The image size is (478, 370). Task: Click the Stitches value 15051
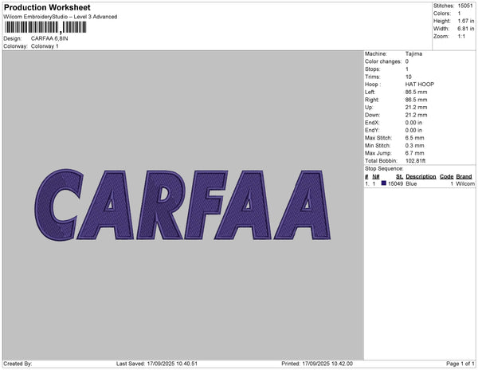pyautogui.click(x=465, y=6)
